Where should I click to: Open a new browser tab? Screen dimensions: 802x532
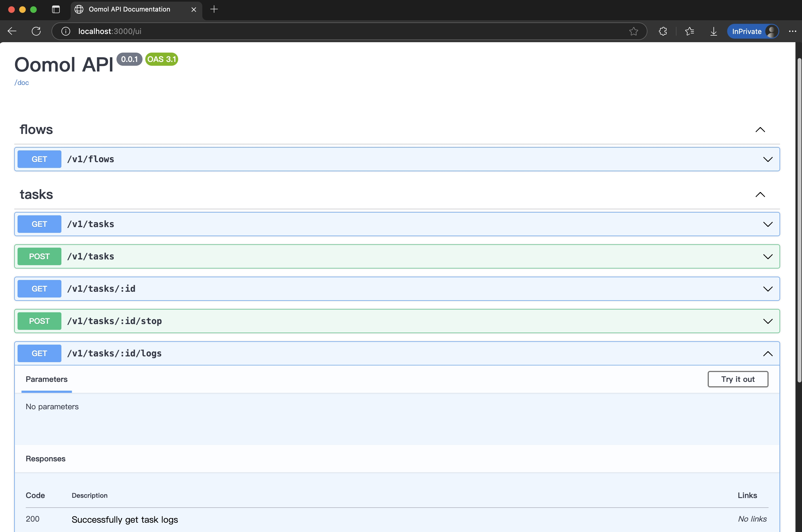click(214, 9)
